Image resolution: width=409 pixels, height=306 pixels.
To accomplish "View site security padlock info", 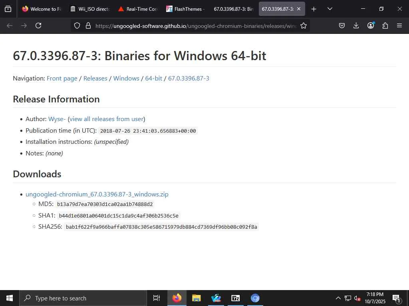I will 88,25.
